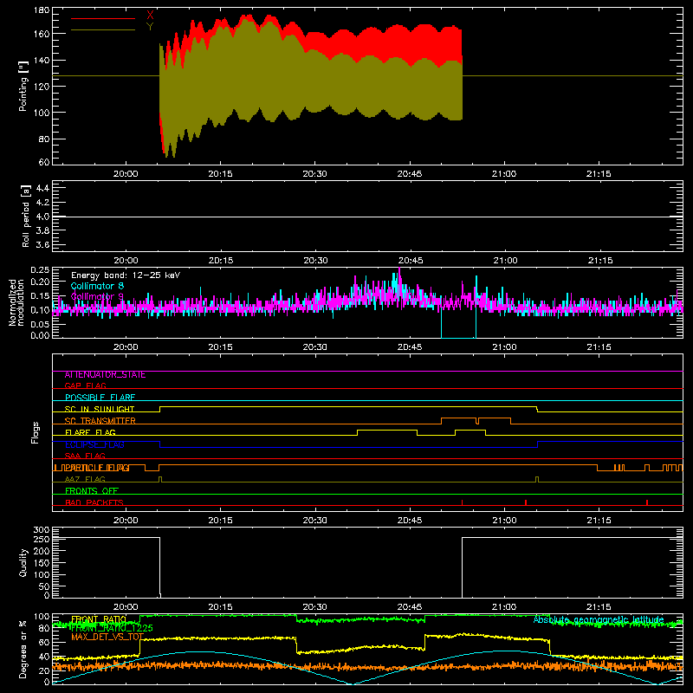The width and height of the screenshot is (693, 693).
Task: Click the SC_TRANSMITTER flag label
Action: click(100, 421)
